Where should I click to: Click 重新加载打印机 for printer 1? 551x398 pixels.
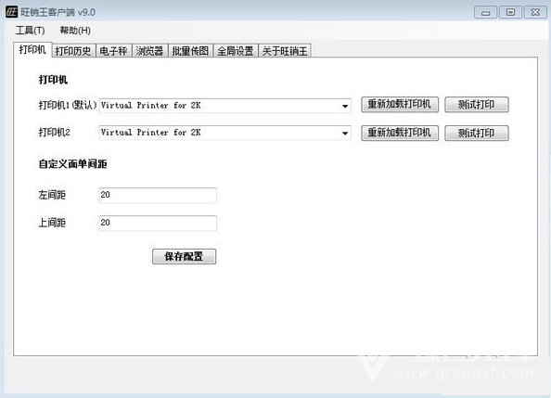coord(400,105)
